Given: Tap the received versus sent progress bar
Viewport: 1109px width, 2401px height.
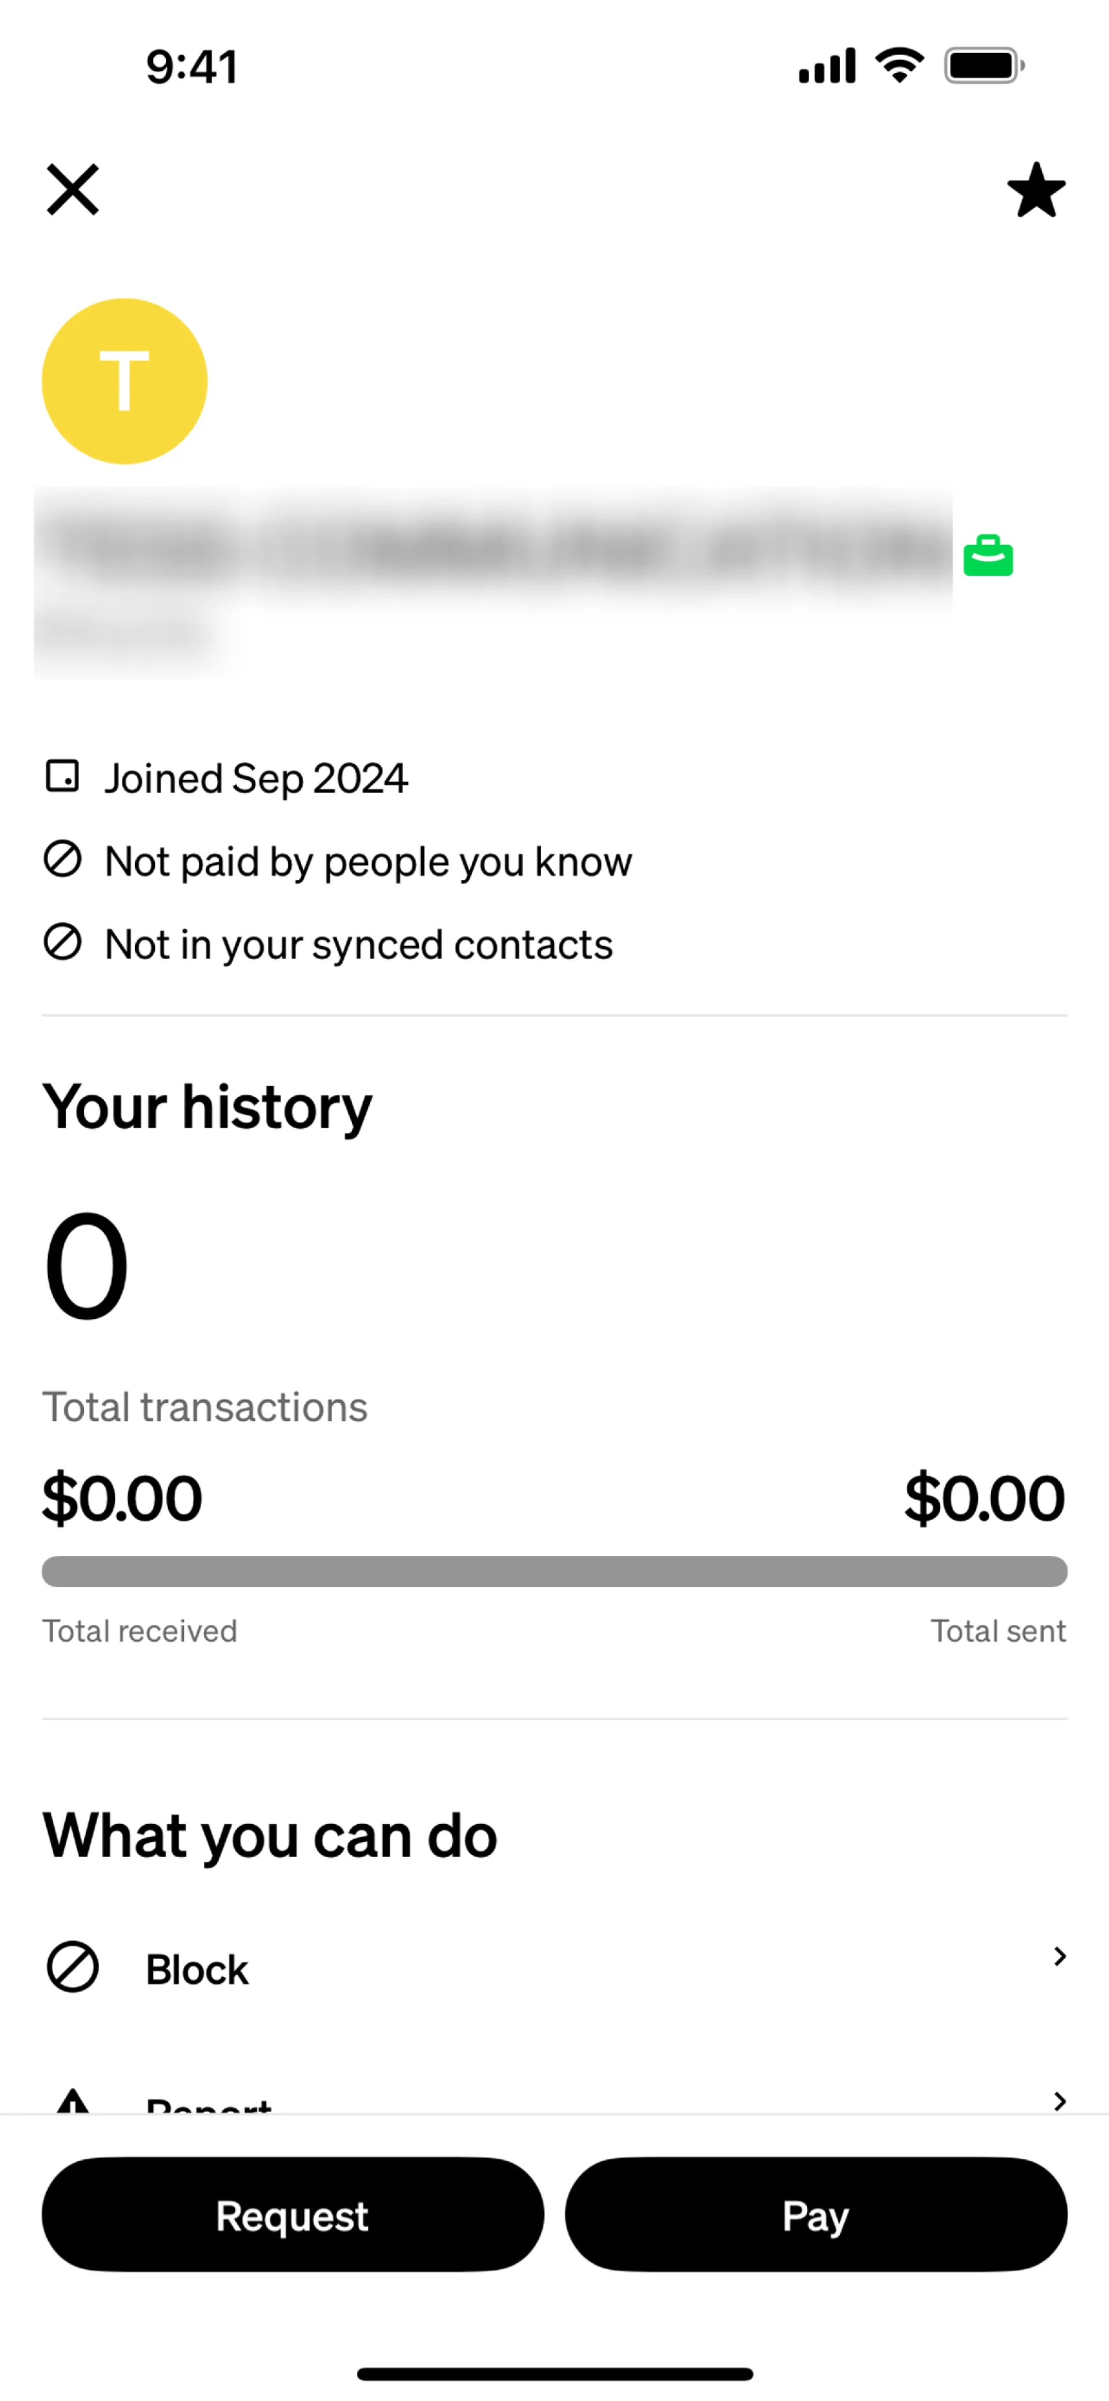Looking at the screenshot, I should (x=554, y=1570).
